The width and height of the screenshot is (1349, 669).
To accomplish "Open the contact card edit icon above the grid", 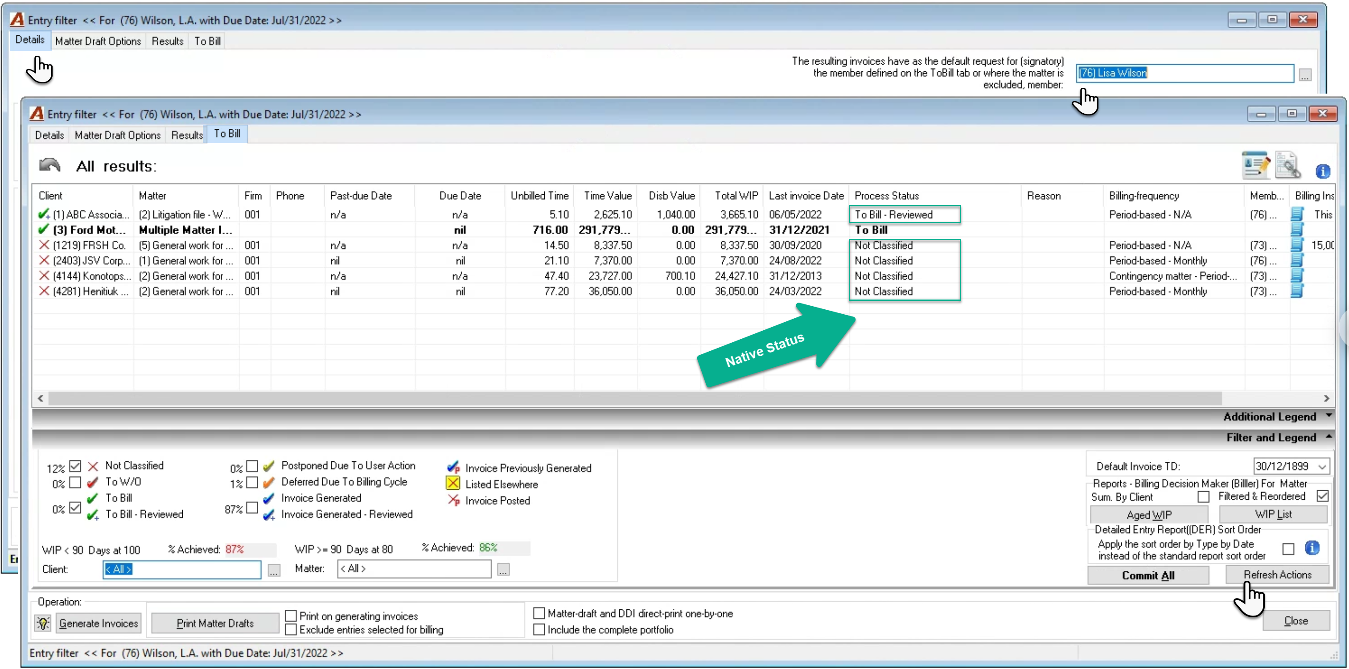I will (1255, 165).
